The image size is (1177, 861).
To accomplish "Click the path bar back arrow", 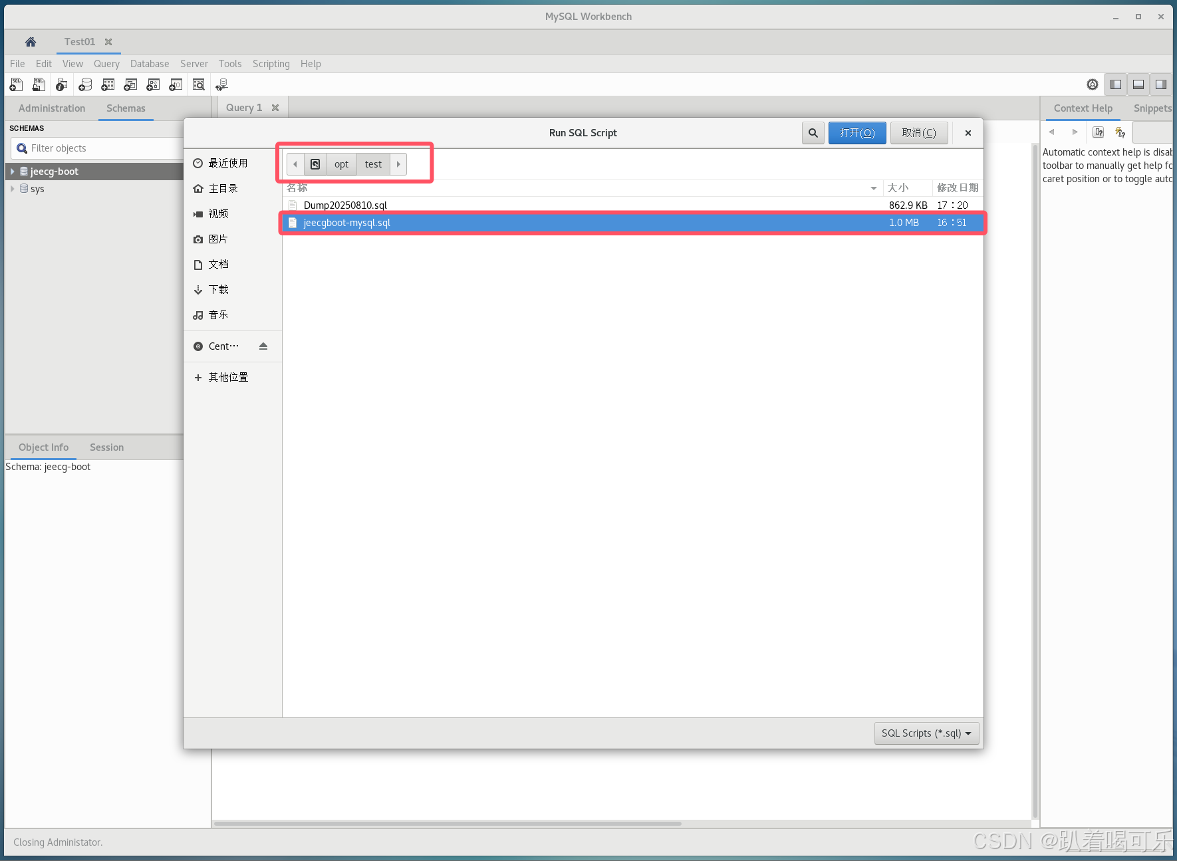I will pyautogui.click(x=295, y=164).
